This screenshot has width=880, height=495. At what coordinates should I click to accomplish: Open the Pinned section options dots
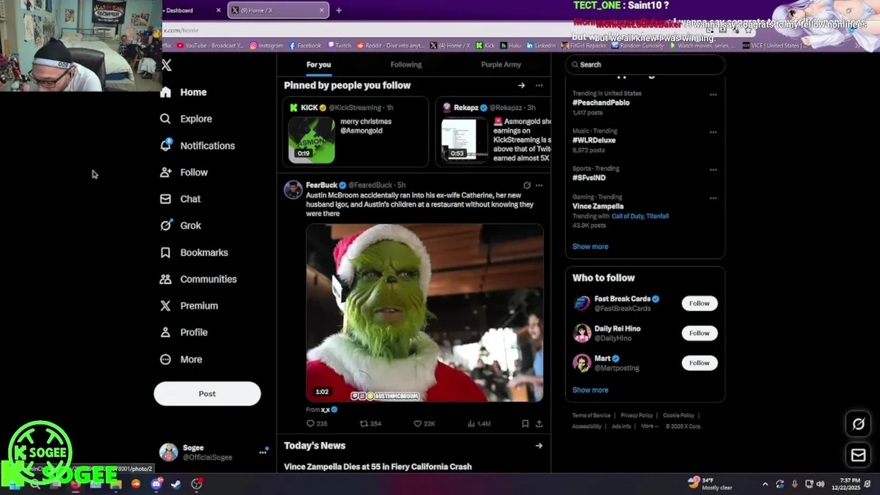539,85
